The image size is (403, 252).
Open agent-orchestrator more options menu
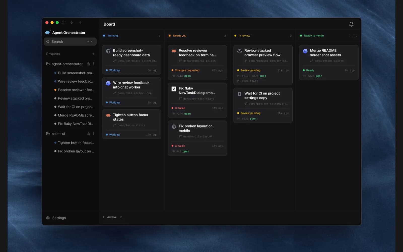pyautogui.click(x=94, y=64)
